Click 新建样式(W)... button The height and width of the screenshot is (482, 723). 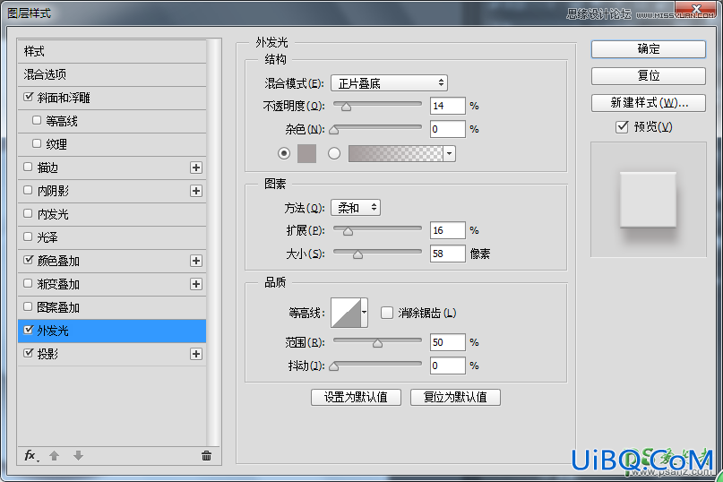tap(649, 103)
